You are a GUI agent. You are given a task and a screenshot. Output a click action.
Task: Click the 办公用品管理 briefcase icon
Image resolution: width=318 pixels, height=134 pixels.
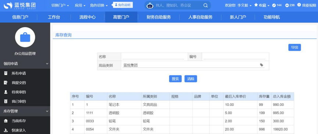click(x=25, y=37)
